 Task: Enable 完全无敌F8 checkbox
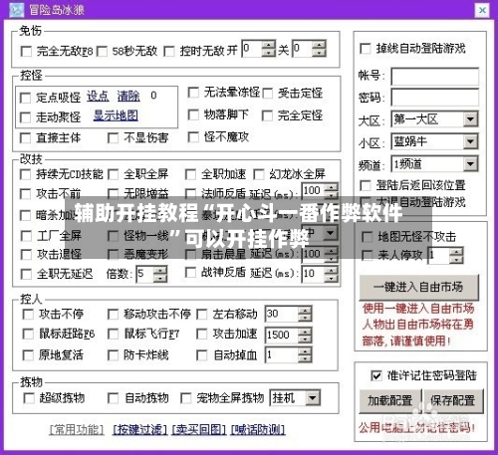tap(26, 52)
